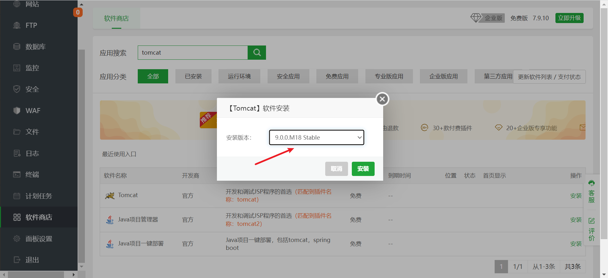Click the Java项目管理器 Java icon
608x278 pixels.
point(110,220)
